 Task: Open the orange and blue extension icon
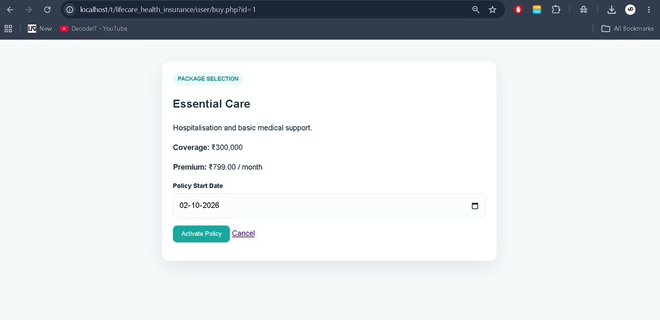pyautogui.click(x=537, y=10)
